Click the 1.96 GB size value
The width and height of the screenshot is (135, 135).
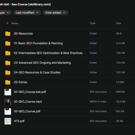(120, 53)
